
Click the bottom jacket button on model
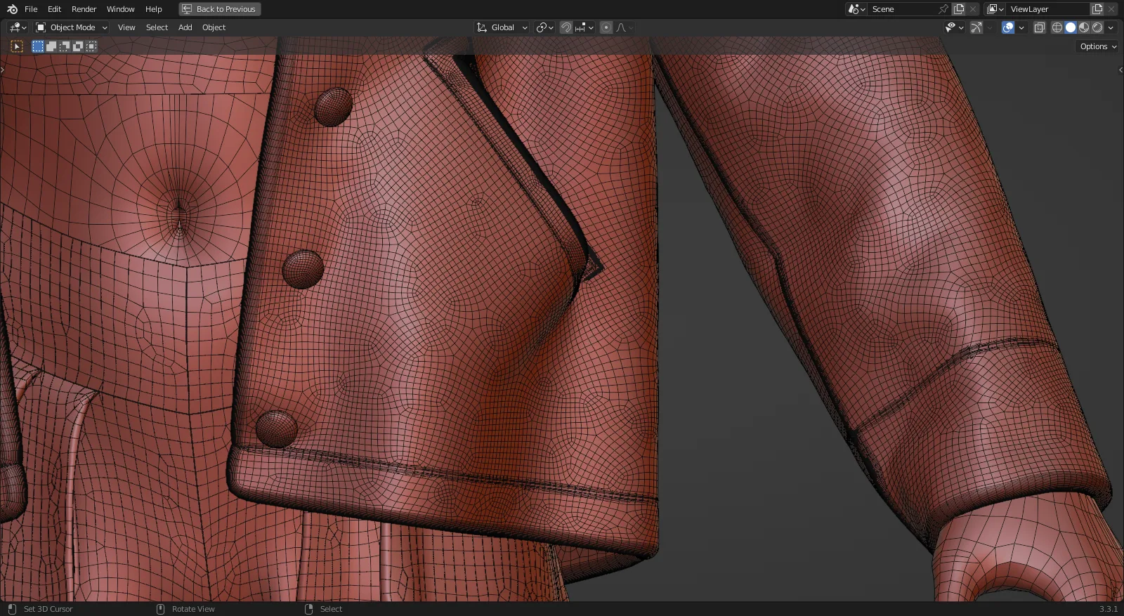(276, 428)
